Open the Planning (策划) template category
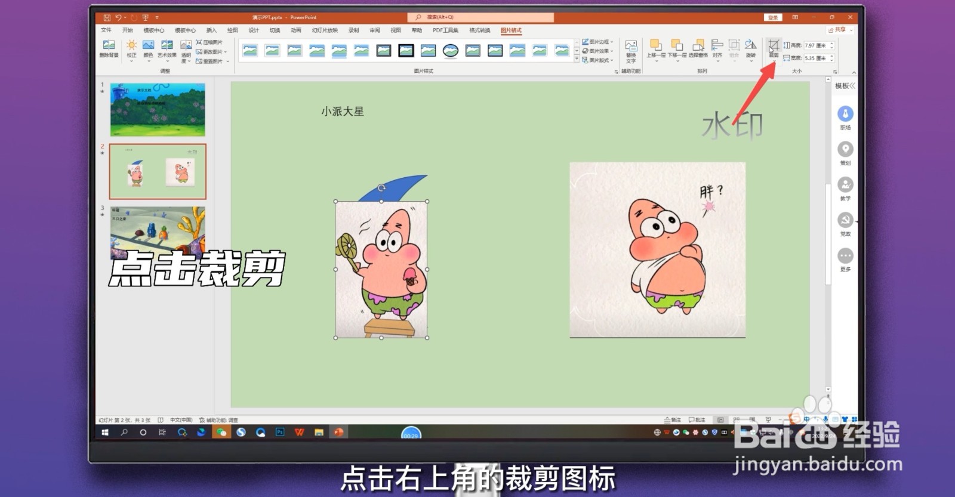955x497 pixels. (x=845, y=153)
